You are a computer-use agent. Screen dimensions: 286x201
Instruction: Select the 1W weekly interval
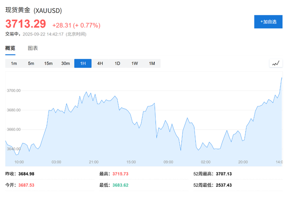pos(135,64)
